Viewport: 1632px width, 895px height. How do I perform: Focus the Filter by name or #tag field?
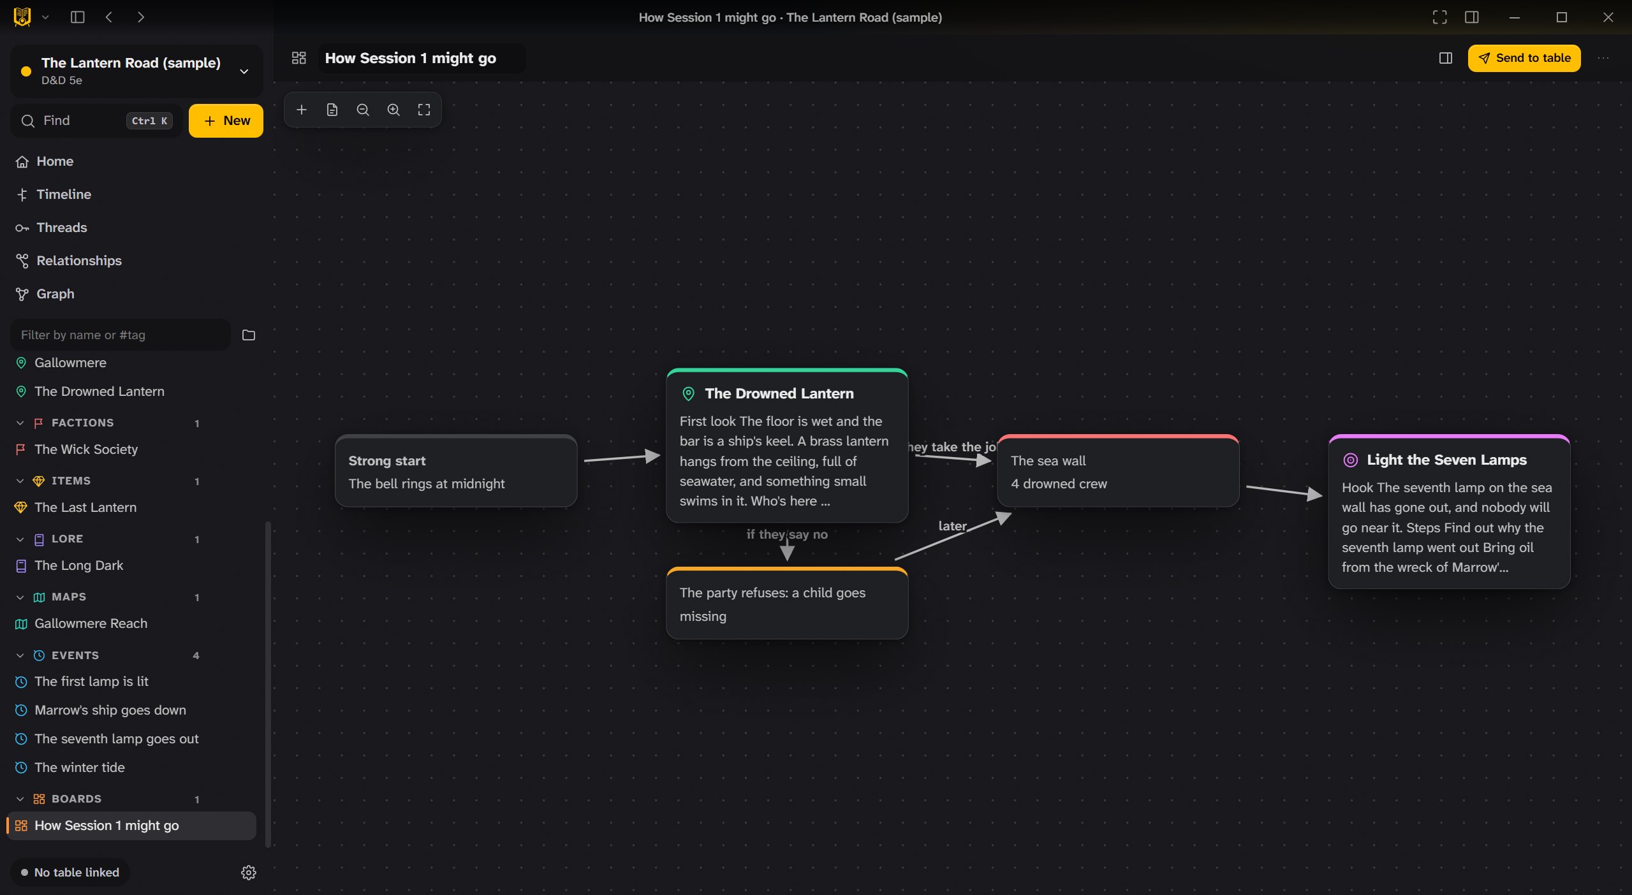click(120, 335)
